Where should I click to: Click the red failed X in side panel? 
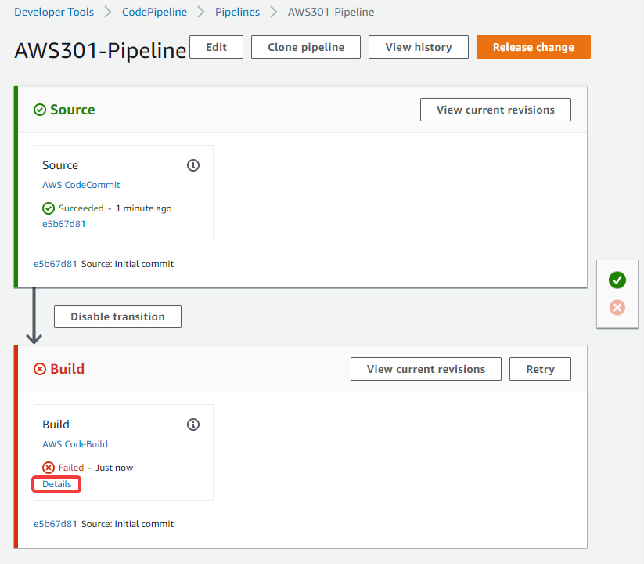[x=617, y=308]
